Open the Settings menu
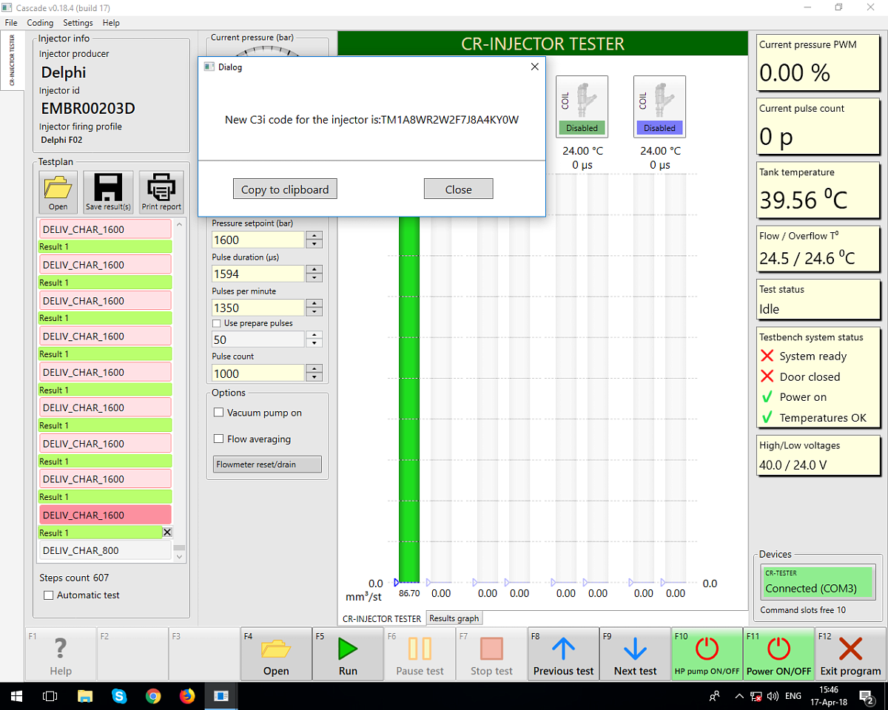888x710 pixels. 78,23
